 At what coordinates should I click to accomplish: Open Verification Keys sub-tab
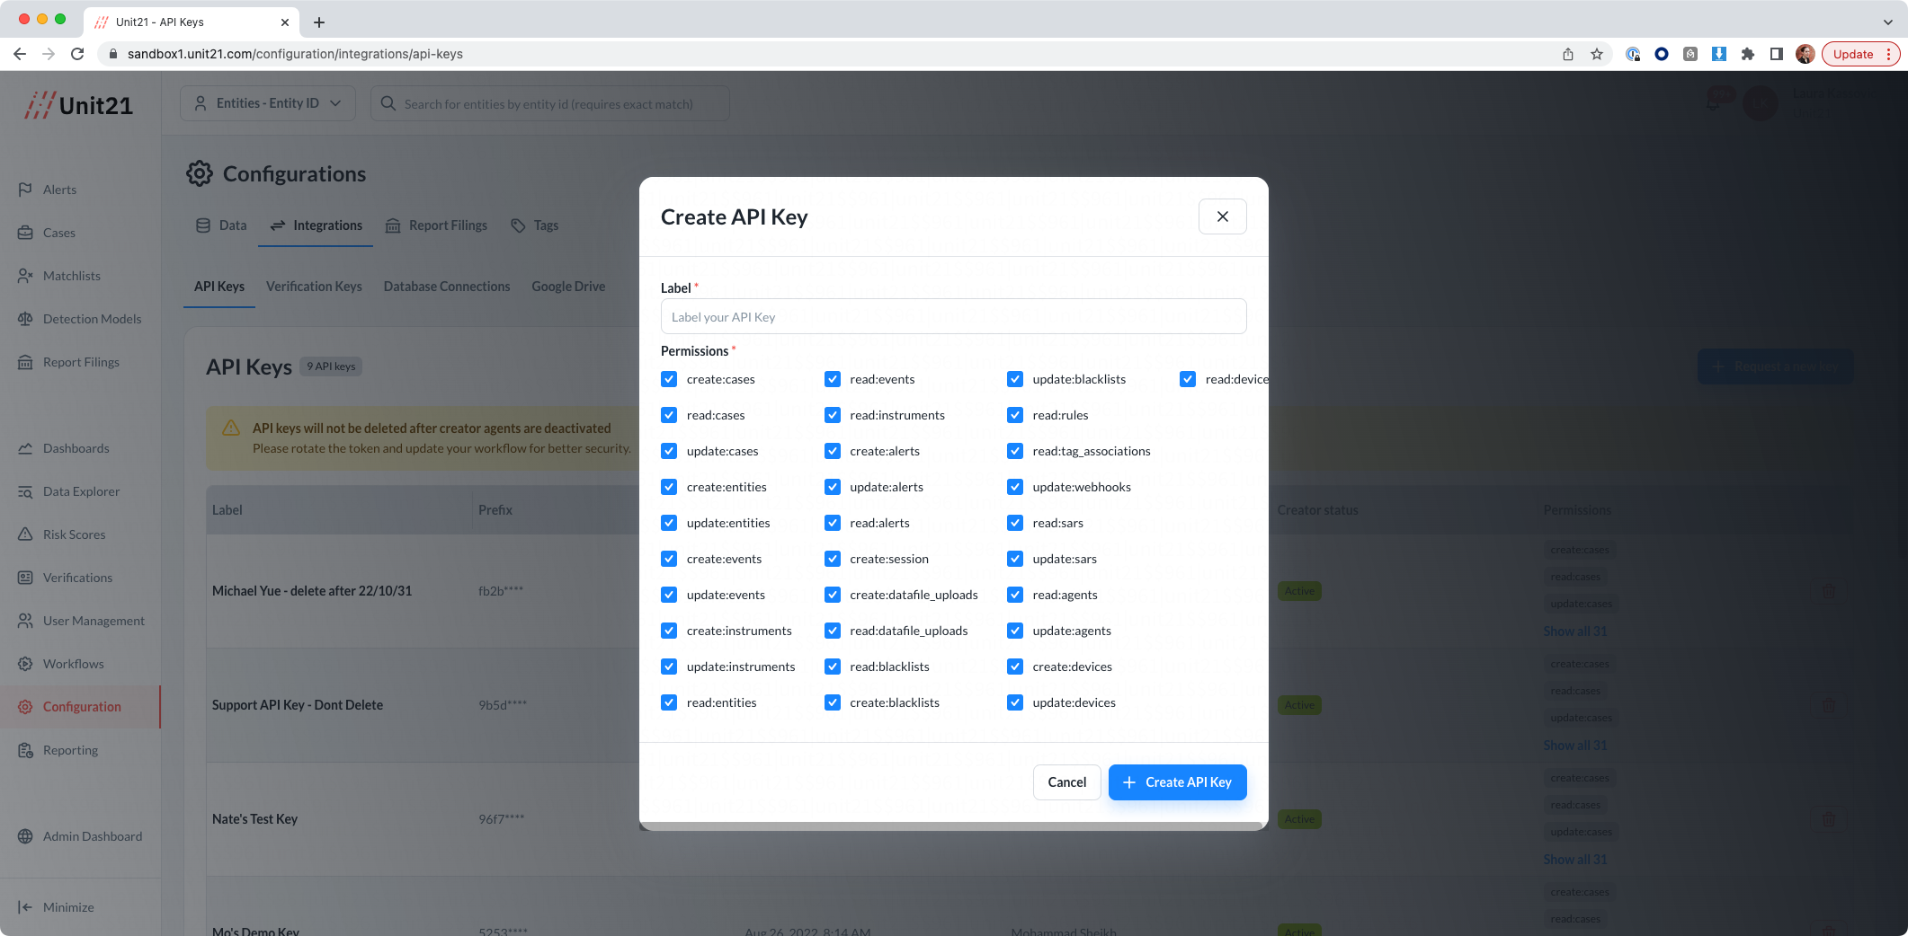coord(314,287)
